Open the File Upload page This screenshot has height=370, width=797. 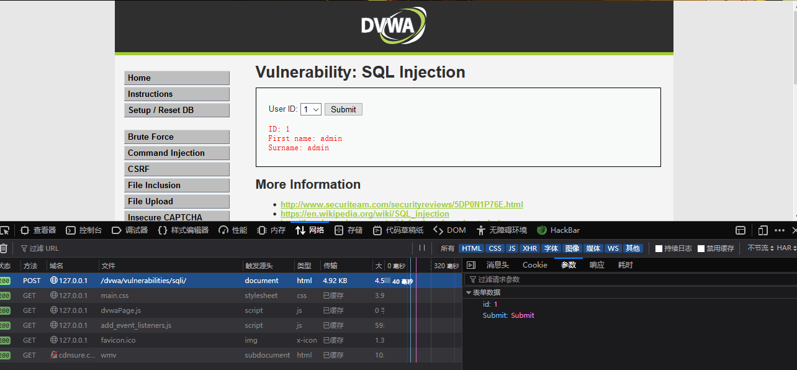point(177,201)
